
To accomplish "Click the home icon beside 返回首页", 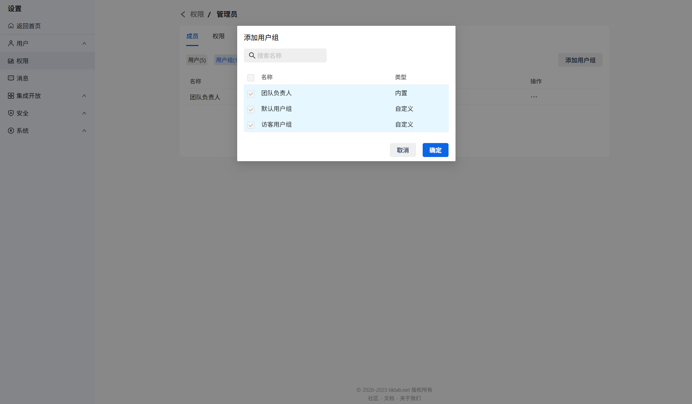I will pos(11,26).
